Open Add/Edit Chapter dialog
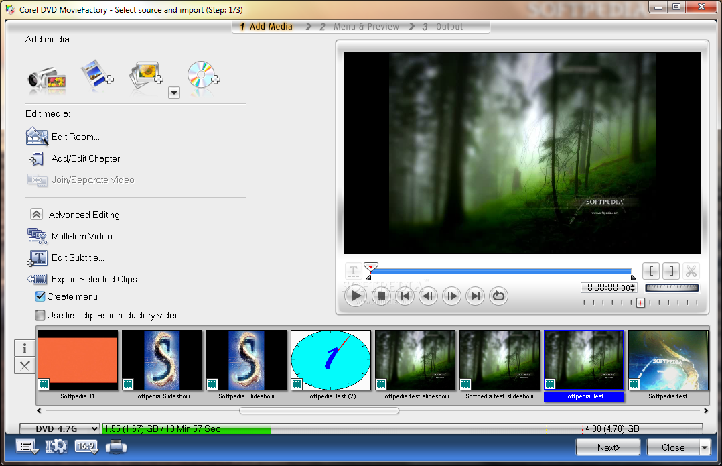The image size is (722, 466). [x=76, y=158]
